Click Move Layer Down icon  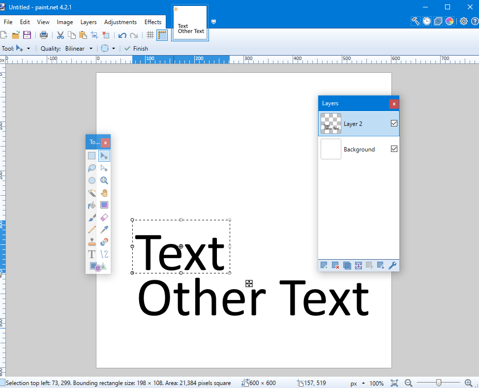click(381, 266)
